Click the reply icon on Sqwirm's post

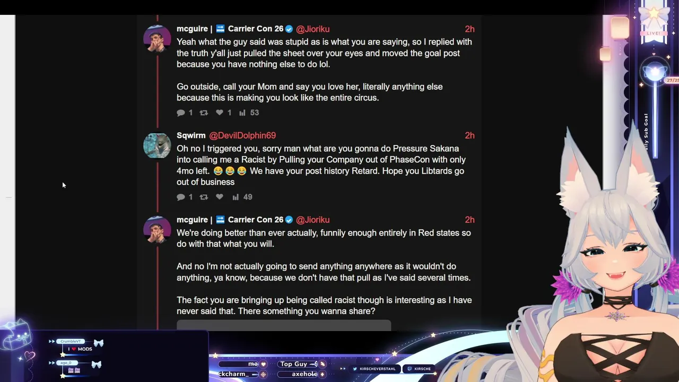pyautogui.click(x=181, y=197)
